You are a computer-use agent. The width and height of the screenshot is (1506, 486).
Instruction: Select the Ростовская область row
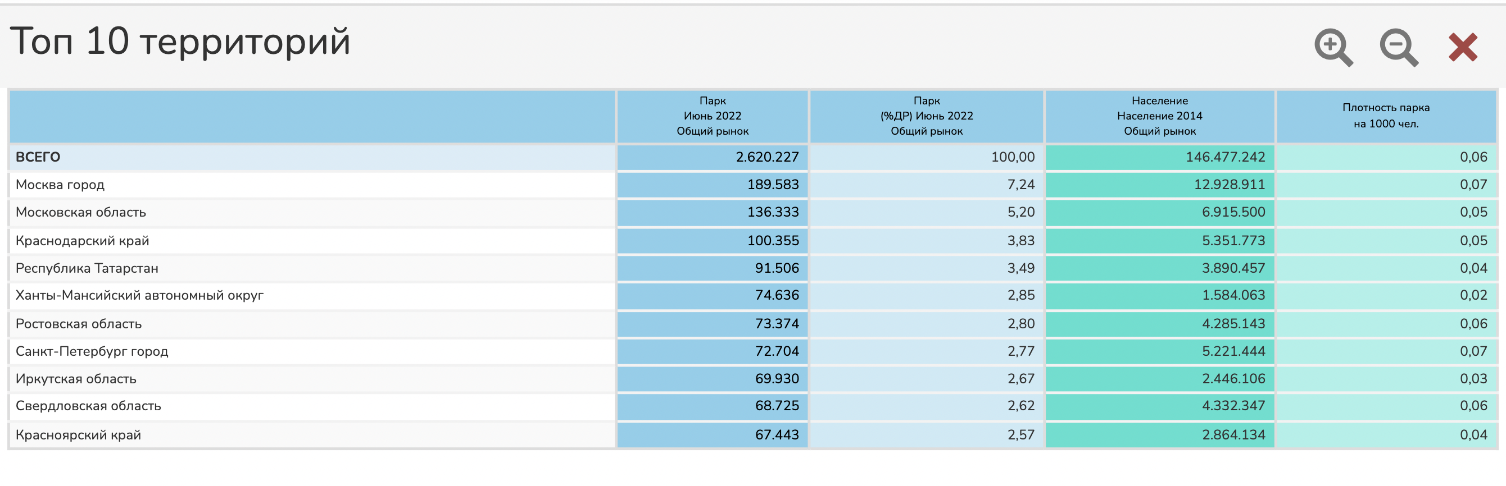[79, 324]
